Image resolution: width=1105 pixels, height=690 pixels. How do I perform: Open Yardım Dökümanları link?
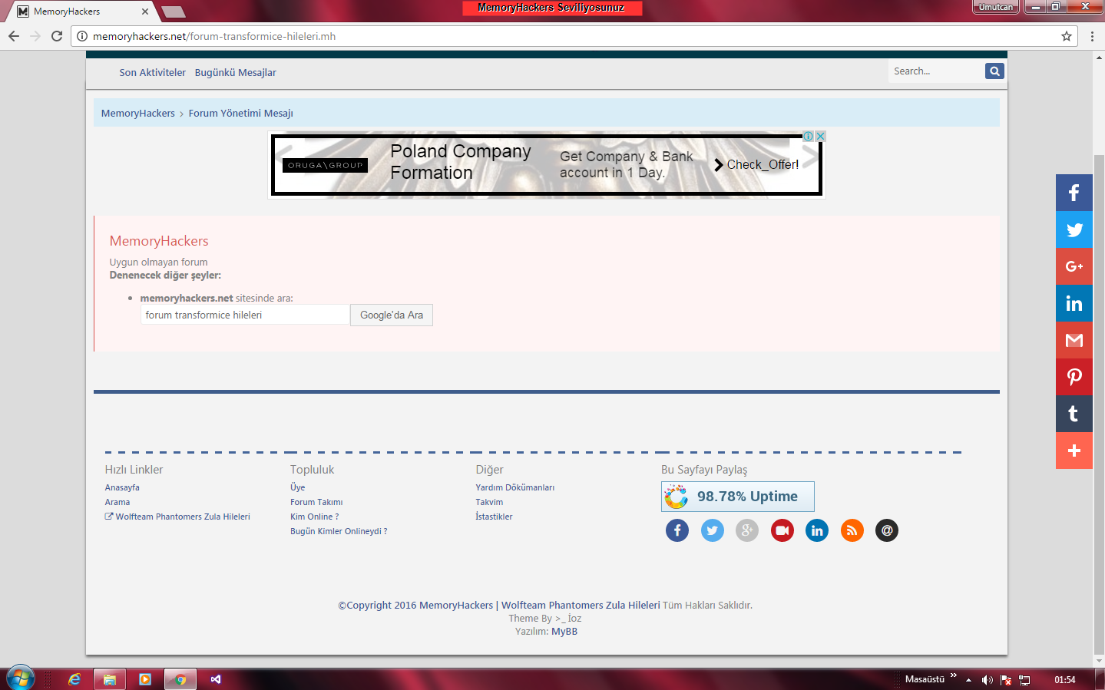[514, 487]
